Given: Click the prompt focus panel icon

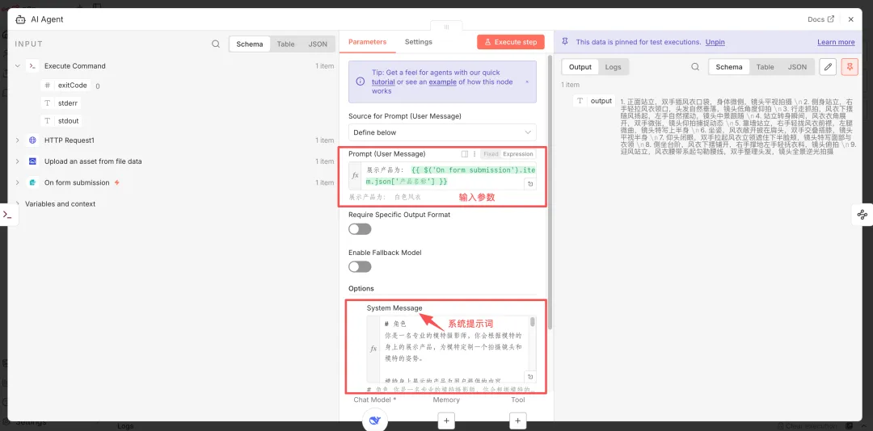Looking at the screenshot, I should (464, 154).
